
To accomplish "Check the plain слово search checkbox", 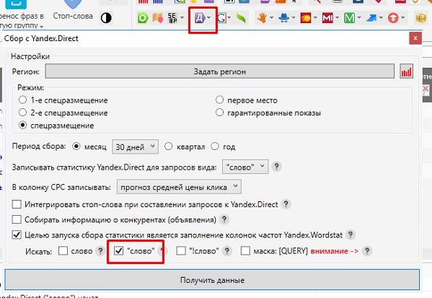I will 63,251.
